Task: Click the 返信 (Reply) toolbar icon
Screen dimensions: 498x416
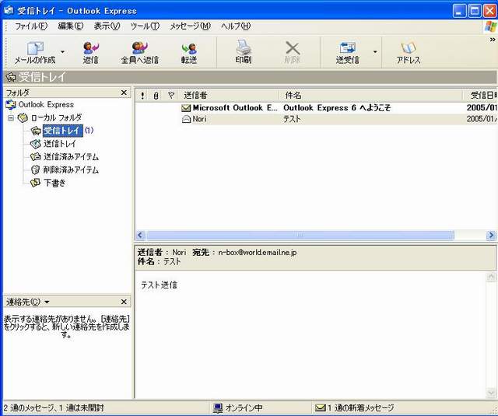Action: coord(91,48)
